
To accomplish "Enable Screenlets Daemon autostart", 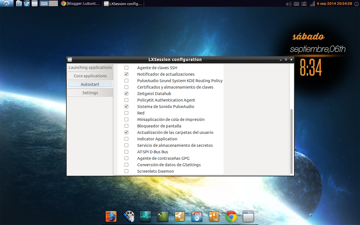I will click(126, 171).
